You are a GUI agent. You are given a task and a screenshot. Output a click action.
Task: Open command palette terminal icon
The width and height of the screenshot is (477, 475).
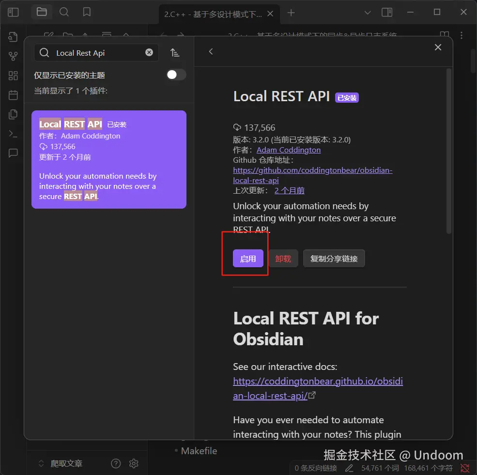click(x=13, y=134)
